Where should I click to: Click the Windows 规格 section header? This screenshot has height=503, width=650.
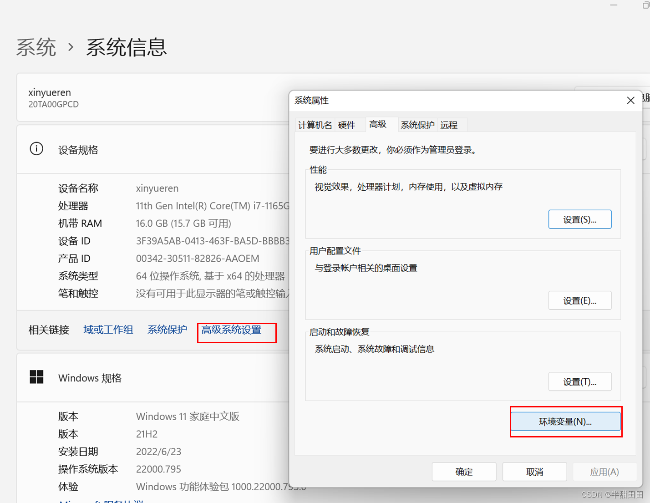(90, 378)
